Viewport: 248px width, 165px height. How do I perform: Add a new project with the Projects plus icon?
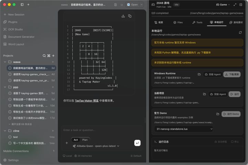[x=53, y=56]
